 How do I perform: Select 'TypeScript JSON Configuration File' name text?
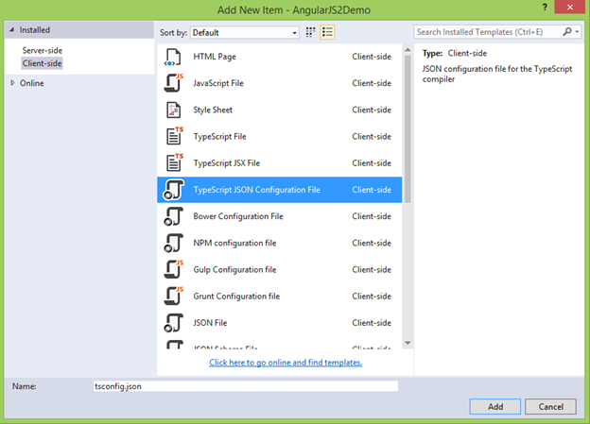coord(256,190)
